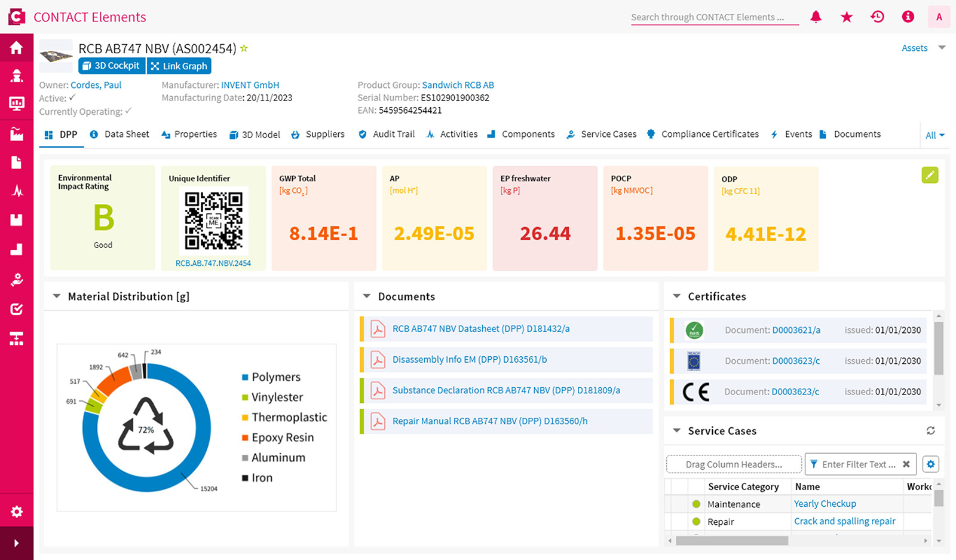The height and width of the screenshot is (560, 956).
Task: Open favorites star in top bar
Action: 846,17
